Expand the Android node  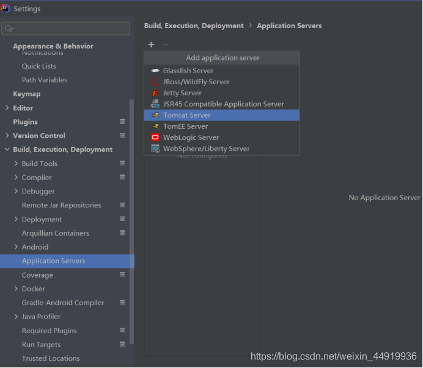[16, 247]
